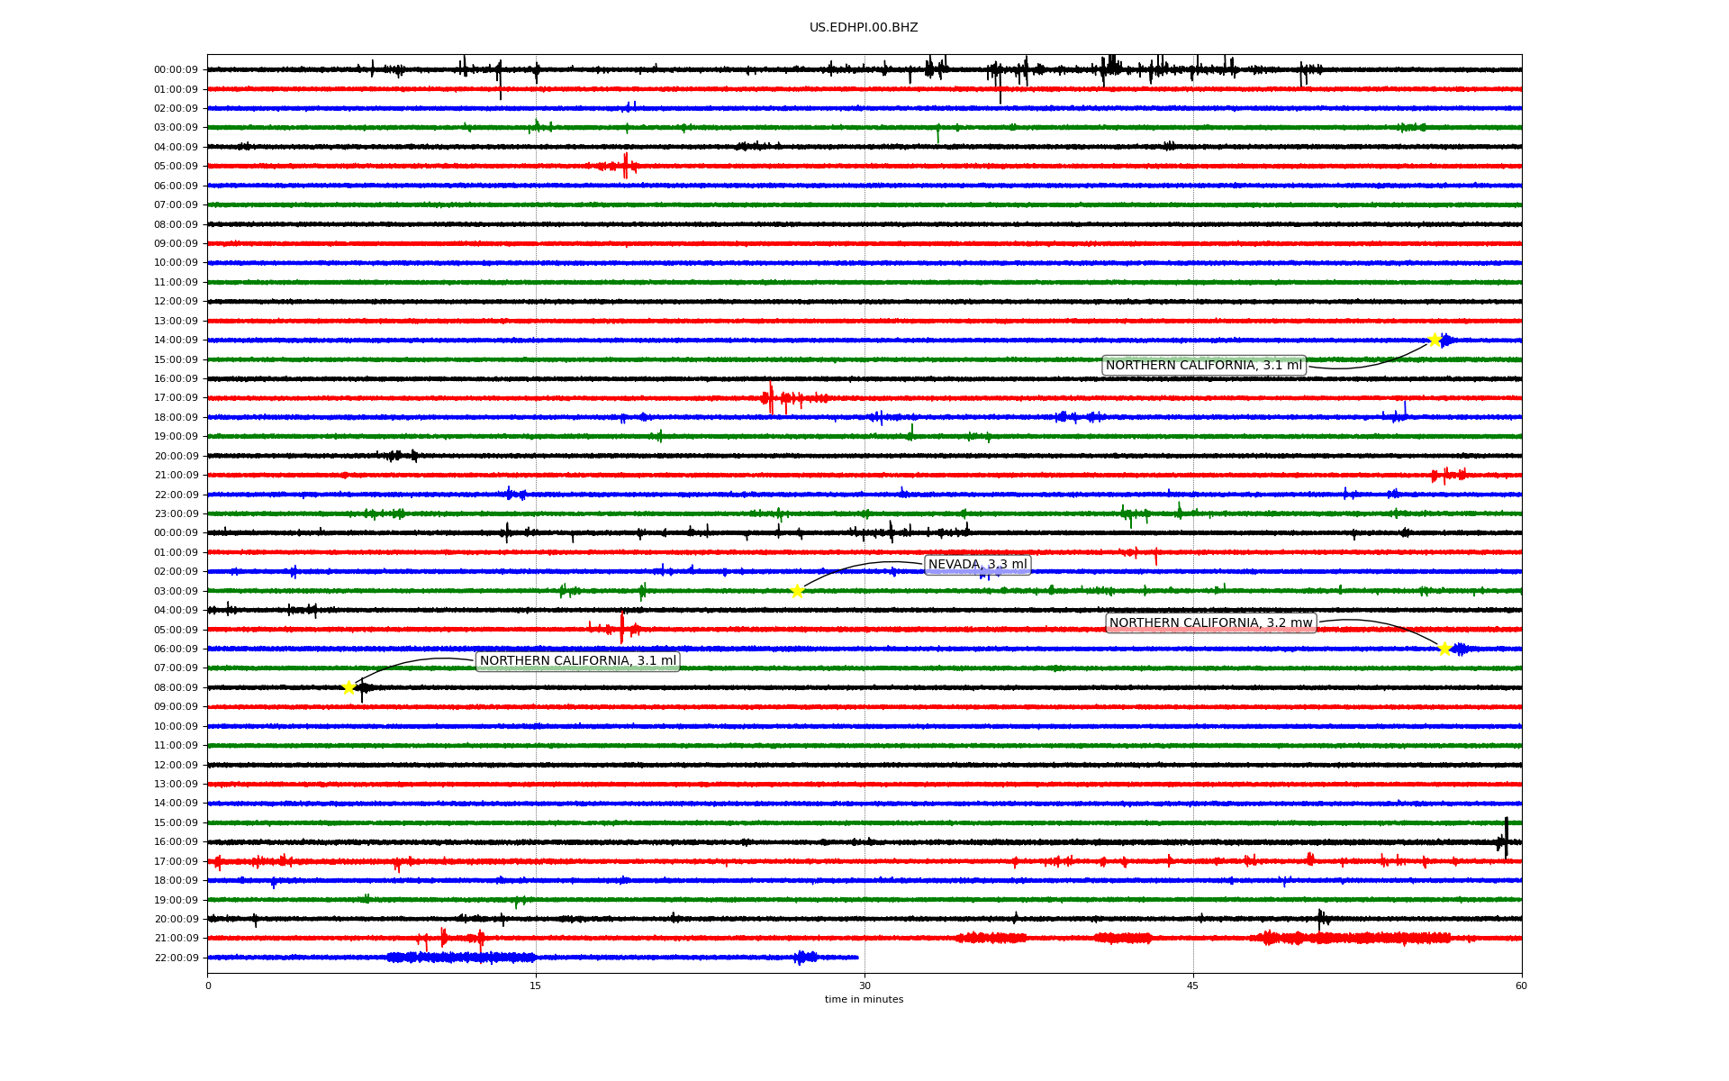This screenshot has width=1729, height=1081.
Task: Select the NEVADA, 3.3 ml annotation label
Action: click(x=977, y=565)
